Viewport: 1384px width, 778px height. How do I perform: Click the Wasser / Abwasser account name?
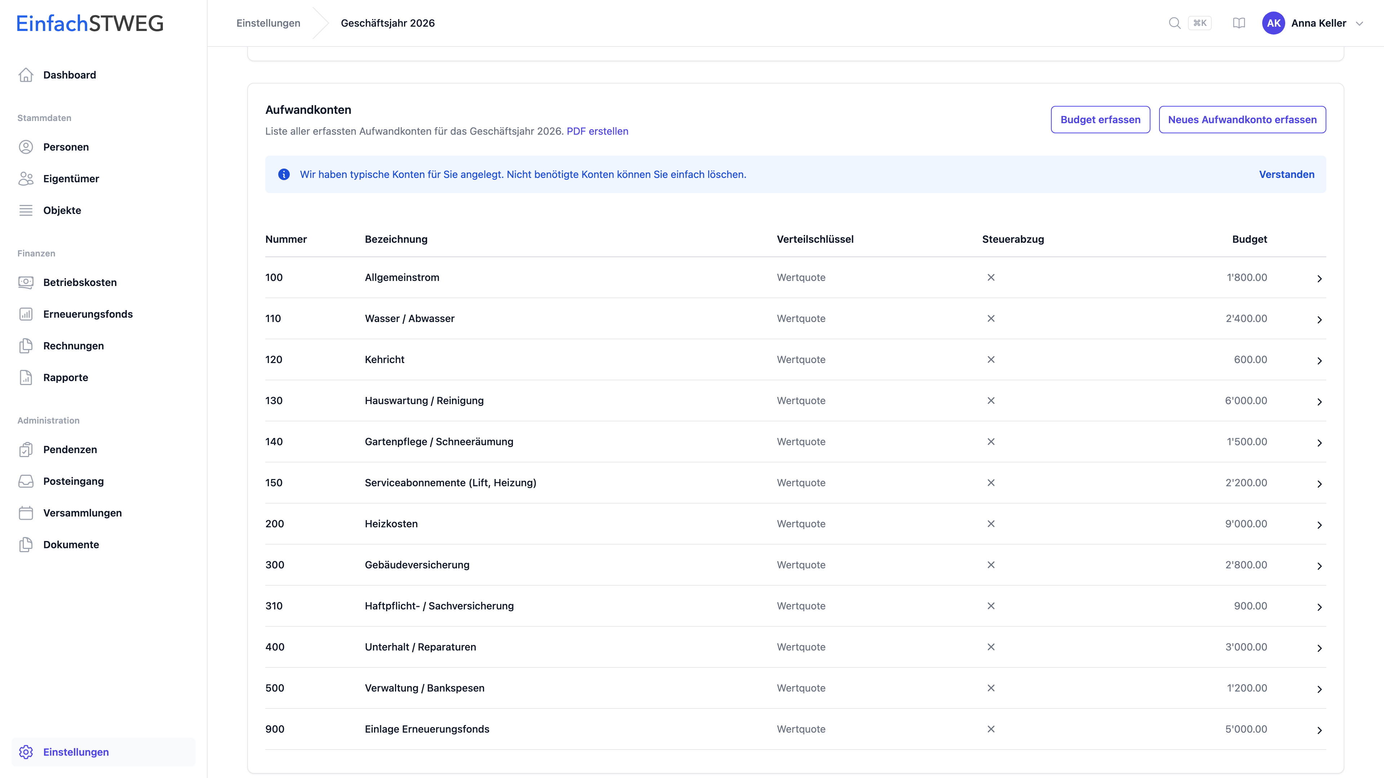click(409, 318)
